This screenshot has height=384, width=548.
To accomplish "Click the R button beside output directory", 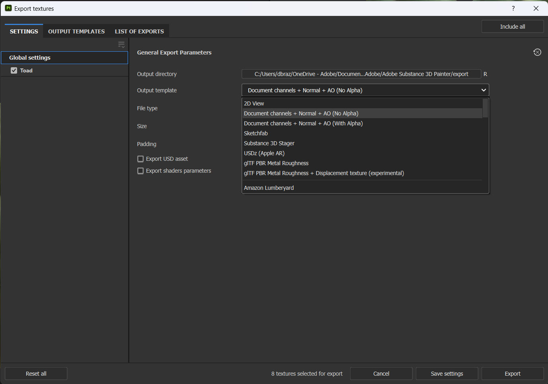I will (x=485, y=74).
